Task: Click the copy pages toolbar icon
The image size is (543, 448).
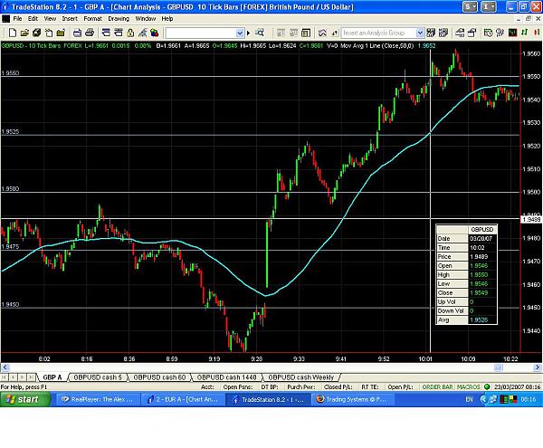Action: coord(49,33)
